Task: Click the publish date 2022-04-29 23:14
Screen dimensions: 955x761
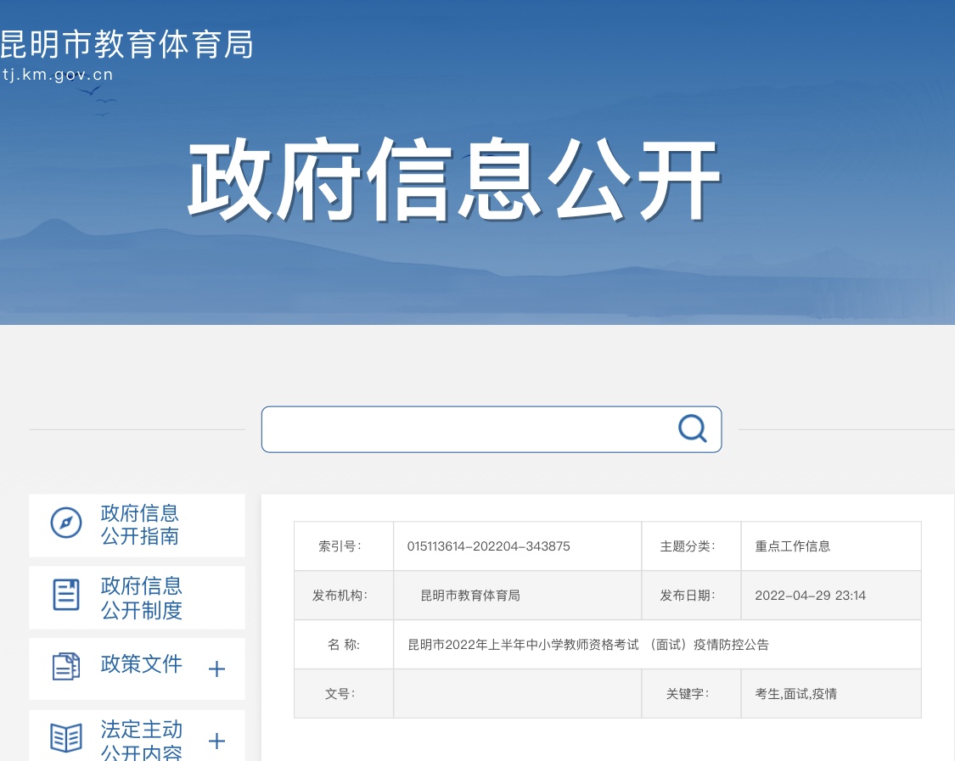Action: tap(810, 596)
